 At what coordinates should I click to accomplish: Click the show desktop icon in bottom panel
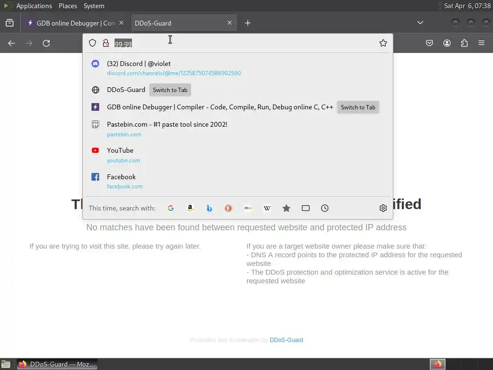pos(6,364)
